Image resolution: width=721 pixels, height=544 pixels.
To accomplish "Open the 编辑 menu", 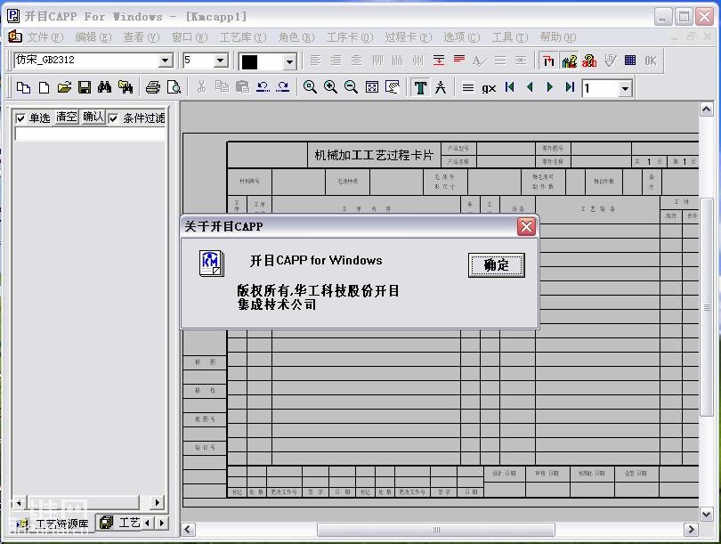I will (93, 37).
